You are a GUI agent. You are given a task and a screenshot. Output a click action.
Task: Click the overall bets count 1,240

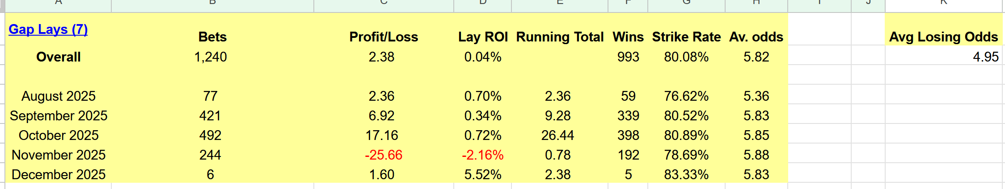pyautogui.click(x=211, y=57)
